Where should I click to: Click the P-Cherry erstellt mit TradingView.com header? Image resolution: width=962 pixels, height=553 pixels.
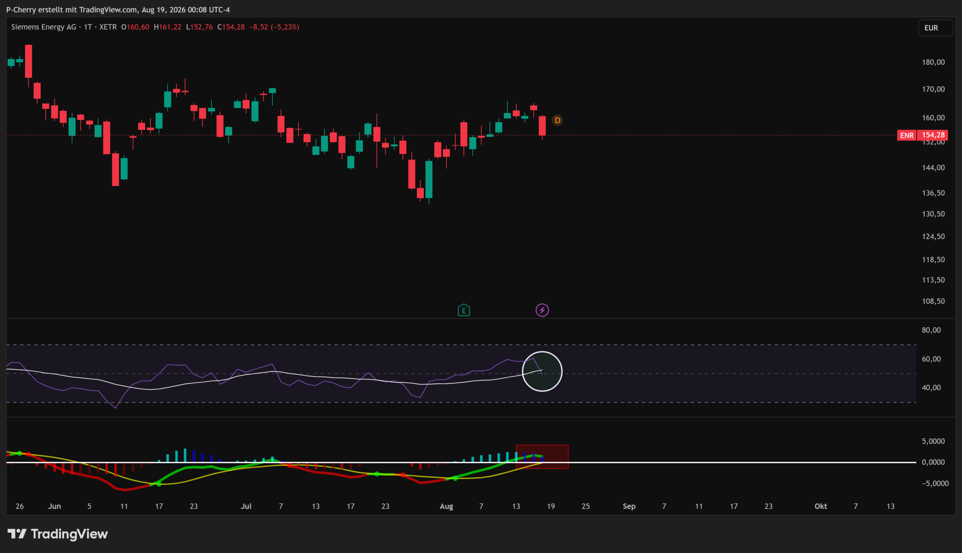click(118, 10)
